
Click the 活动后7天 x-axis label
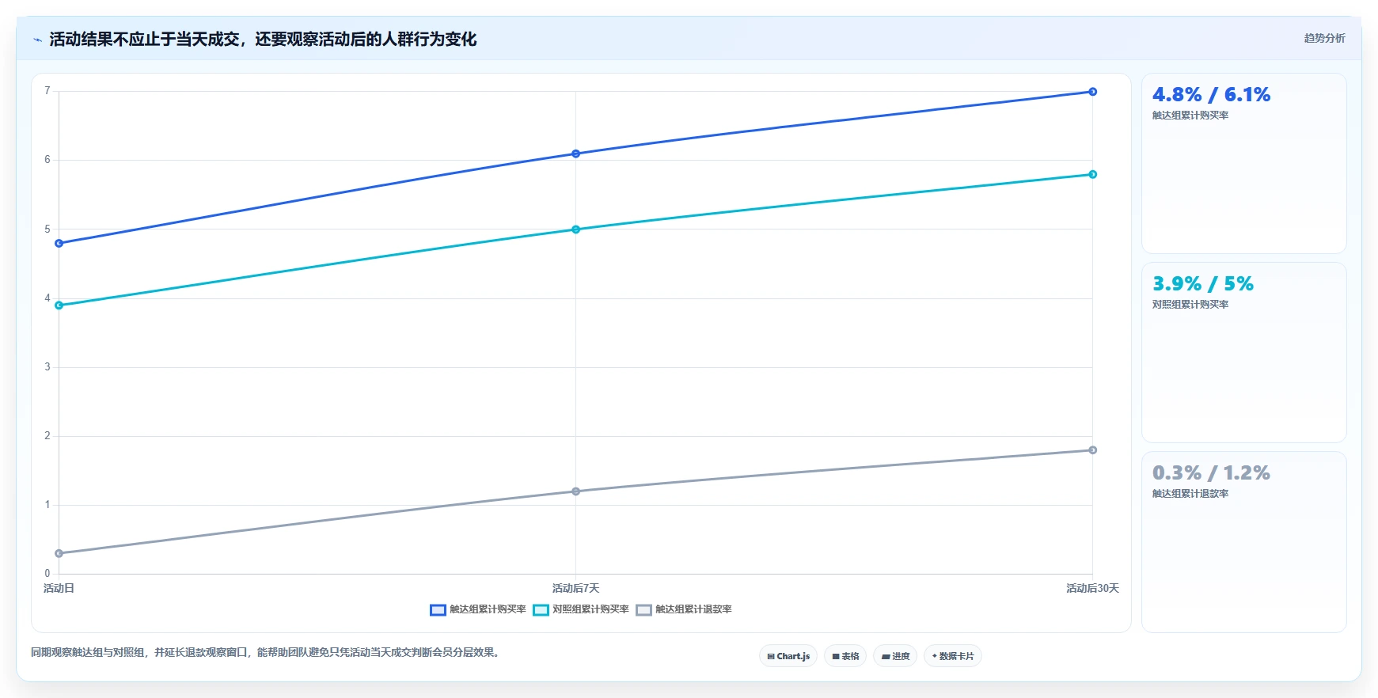point(575,589)
